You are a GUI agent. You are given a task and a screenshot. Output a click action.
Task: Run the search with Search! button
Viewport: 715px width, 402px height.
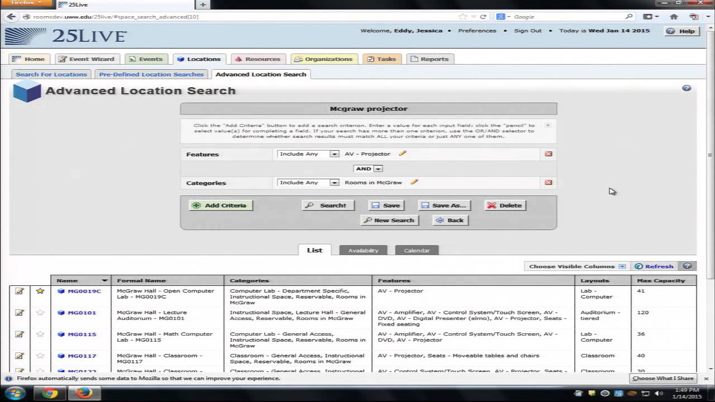click(x=327, y=205)
